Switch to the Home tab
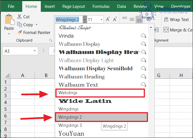This screenshot has height=138, width=193. (32, 6)
